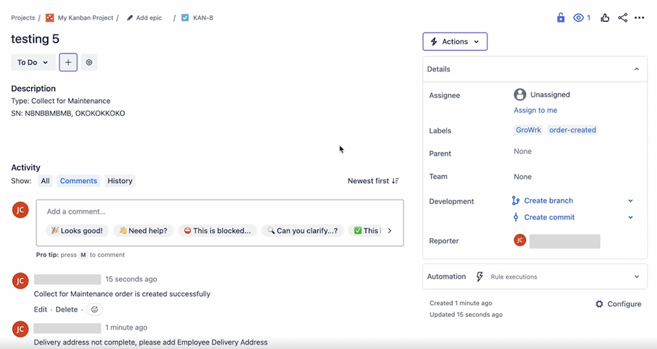Click the gear icon beside the status button
Screen dimensions: 657x349
coord(89,62)
